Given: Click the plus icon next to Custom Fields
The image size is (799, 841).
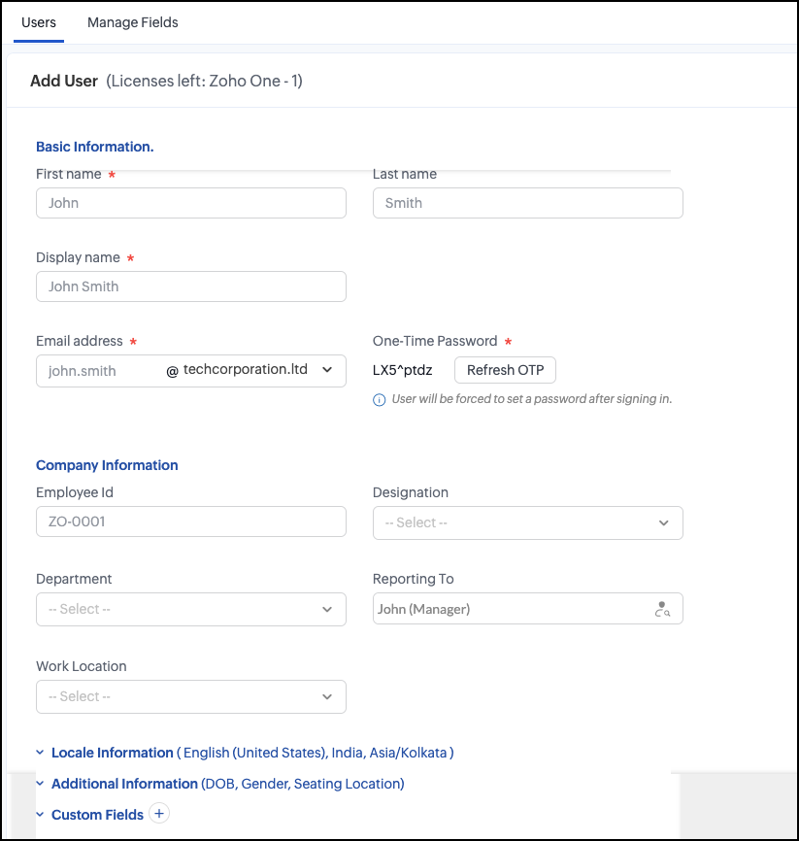Looking at the screenshot, I should (160, 814).
